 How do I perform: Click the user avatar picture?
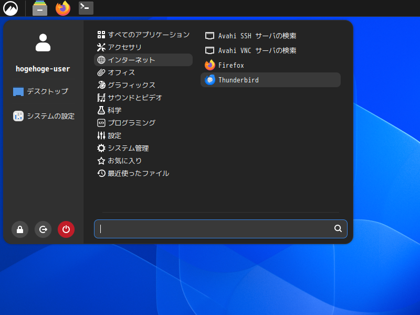(x=43, y=43)
